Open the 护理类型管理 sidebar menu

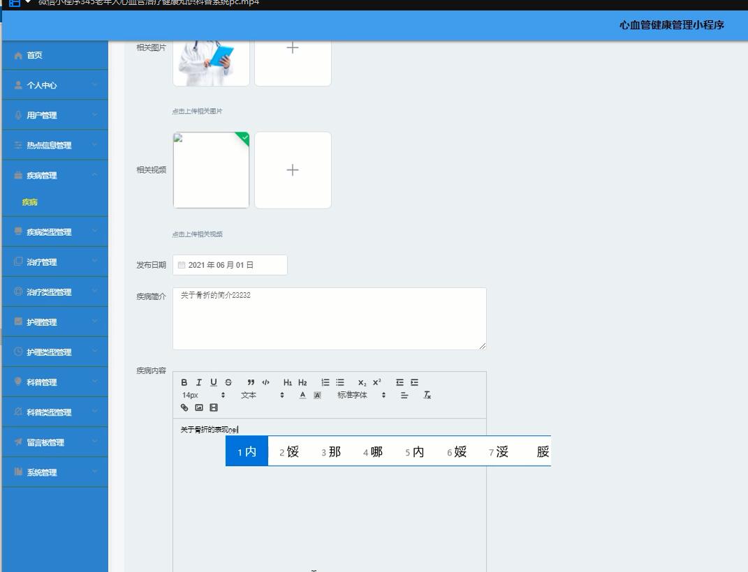click(x=55, y=352)
